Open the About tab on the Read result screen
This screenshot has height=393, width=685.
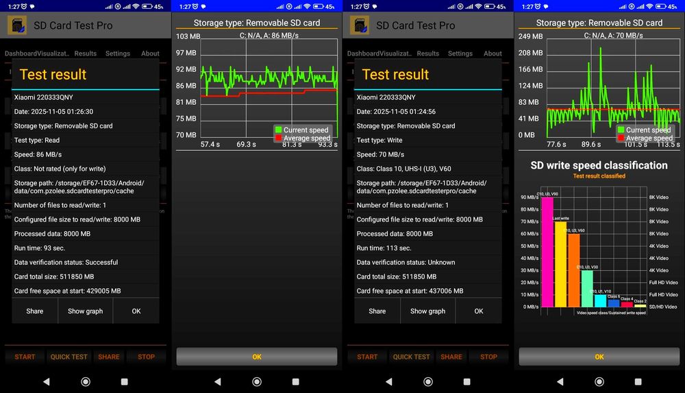150,53
